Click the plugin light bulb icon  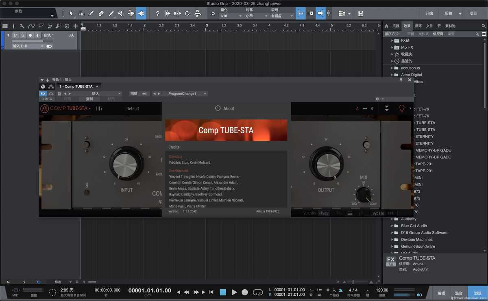coord(402,108)
